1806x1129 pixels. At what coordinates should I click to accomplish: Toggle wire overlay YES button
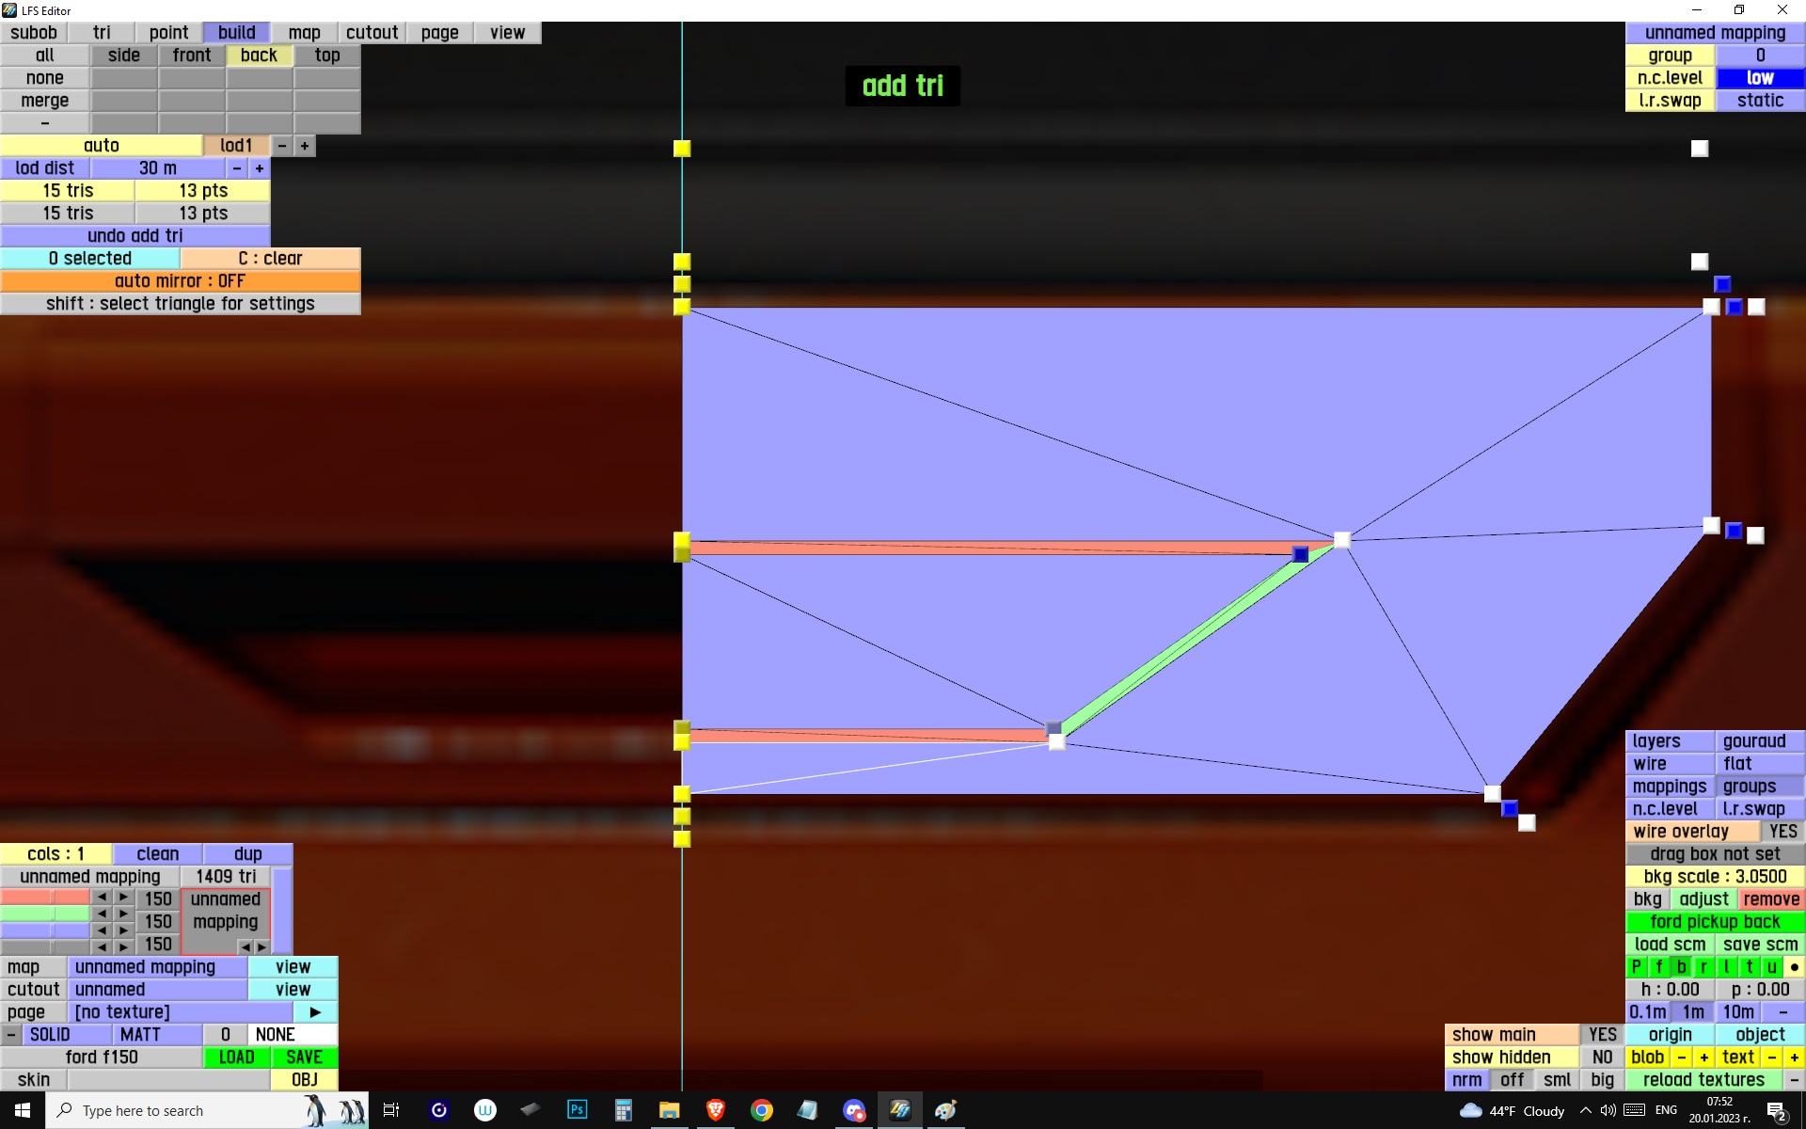click(x=1782, y=832)
